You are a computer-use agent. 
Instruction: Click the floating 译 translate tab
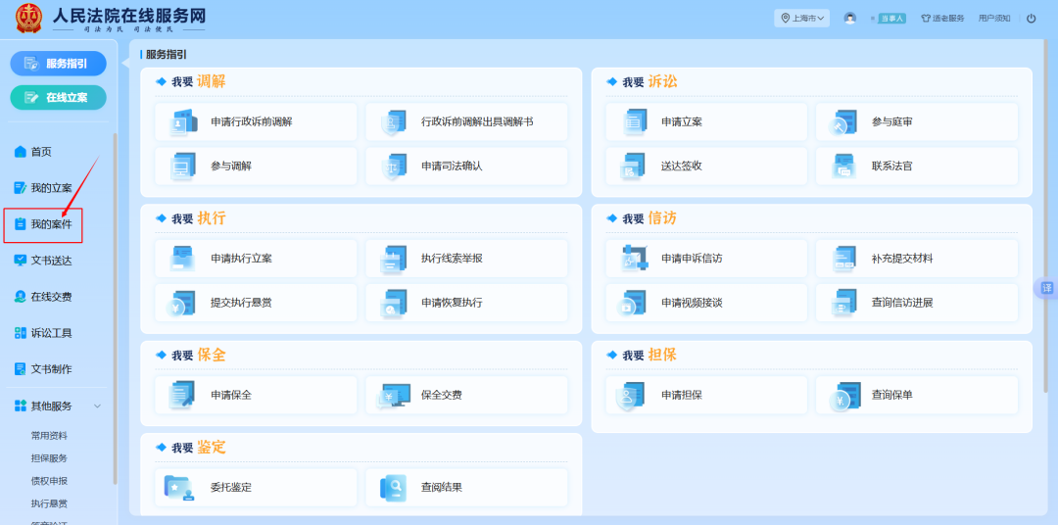pyautogui.click(x=1046, y=288)
